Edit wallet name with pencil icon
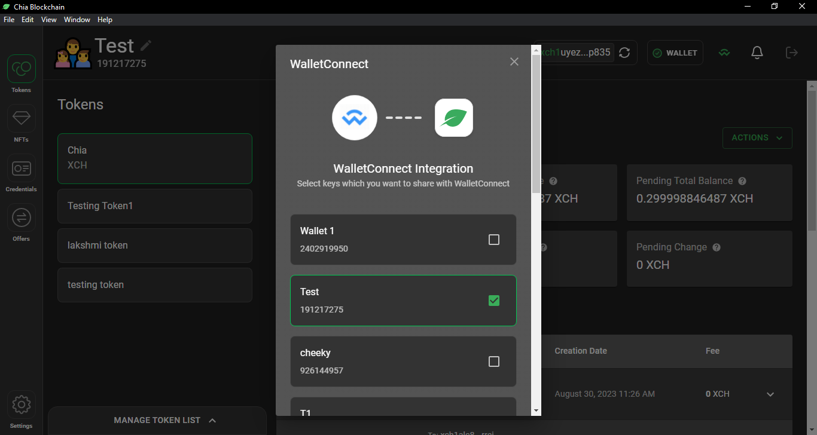 tap(146, 45)
